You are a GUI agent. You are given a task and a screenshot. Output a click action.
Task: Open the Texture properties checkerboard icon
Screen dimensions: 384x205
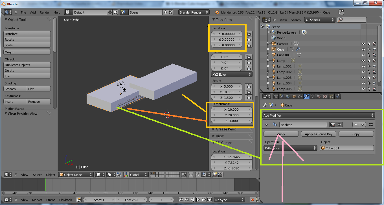click(x=325, y=96)
